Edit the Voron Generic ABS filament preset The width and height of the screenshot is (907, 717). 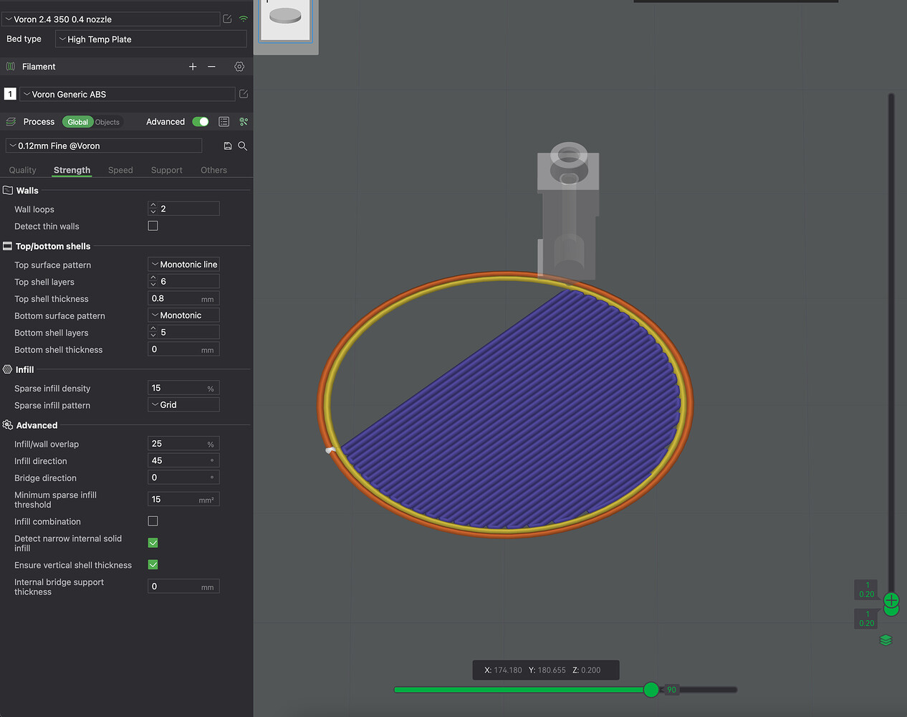click(244, 94)
